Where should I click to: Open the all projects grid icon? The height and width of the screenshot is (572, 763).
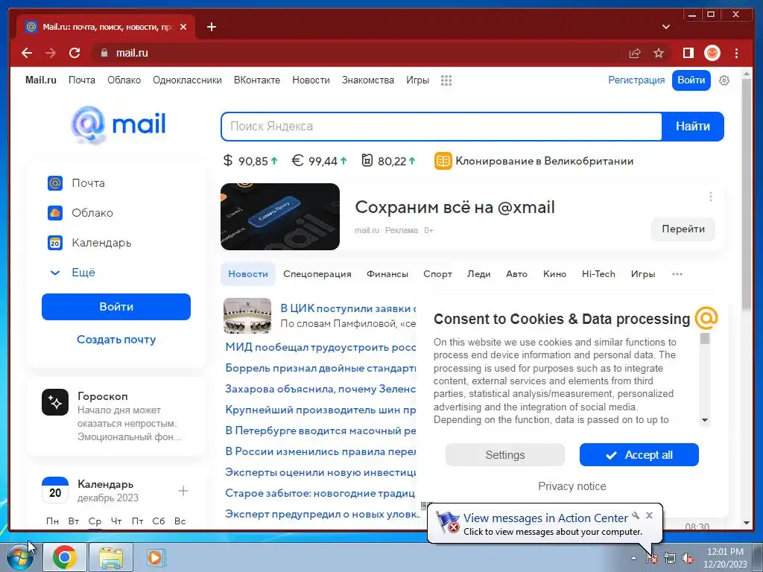click(446, 80)
